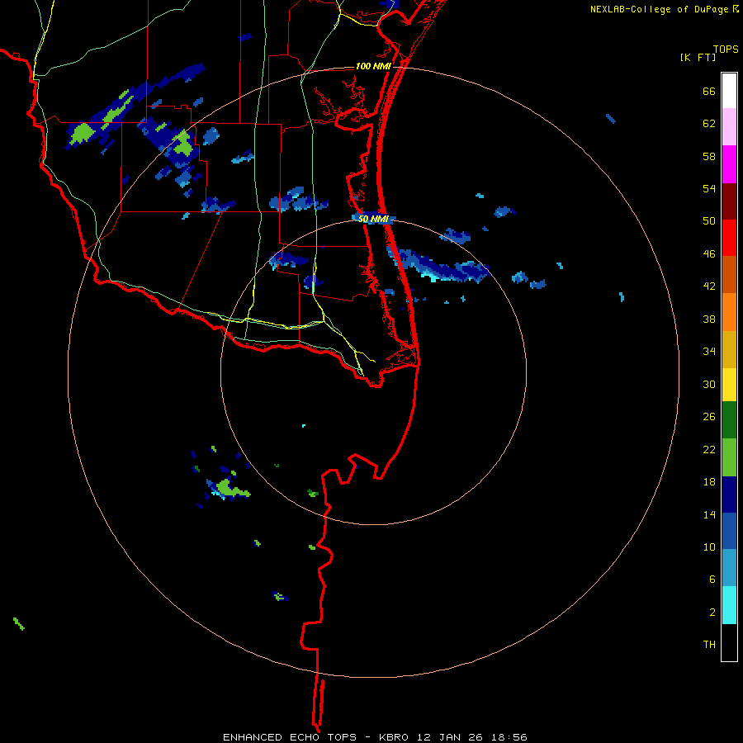Click the legend value 50
The image size is (743, 743).
coord(709,221)
